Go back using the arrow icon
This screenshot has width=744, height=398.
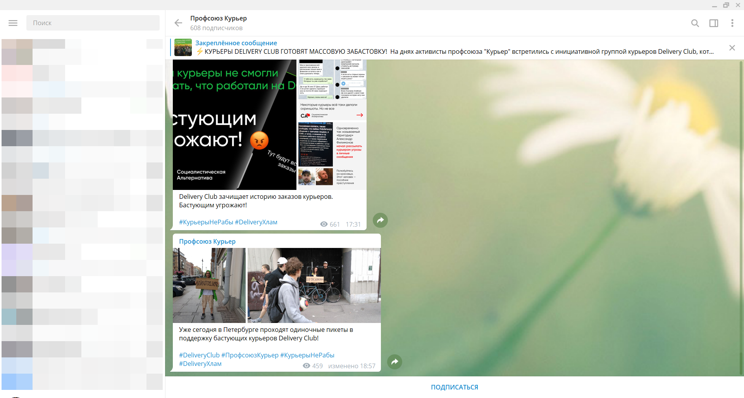pyautogui.click(x=178, y=23)
